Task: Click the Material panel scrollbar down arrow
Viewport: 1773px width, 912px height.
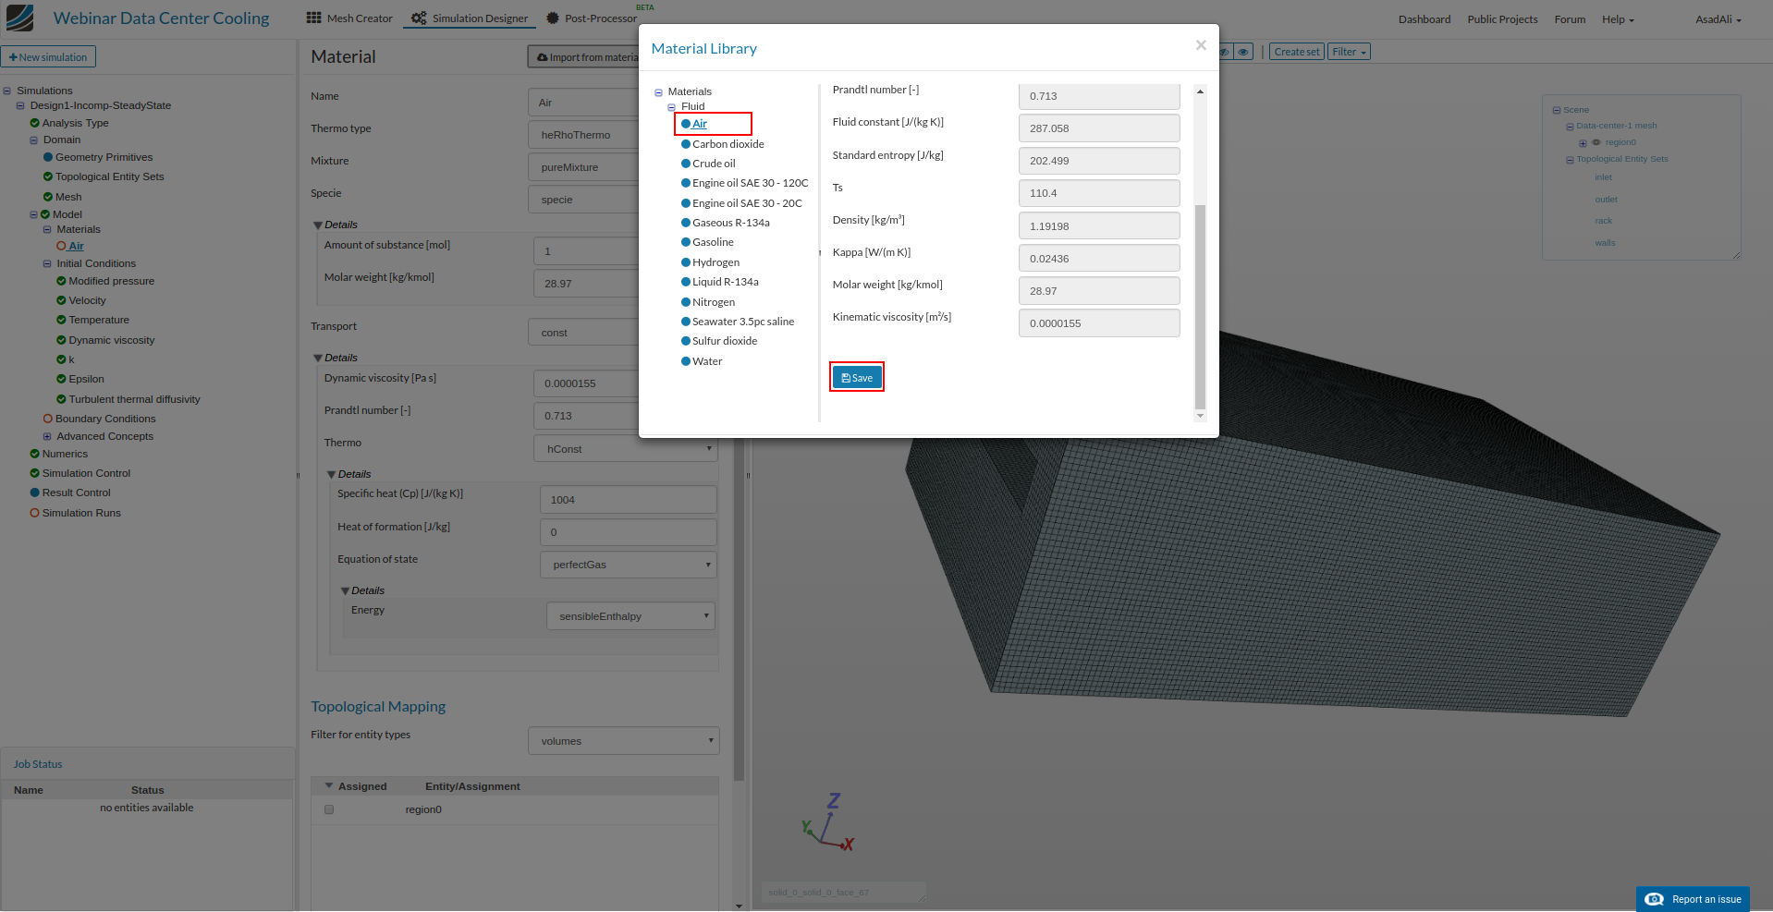Action: (739, 906)
